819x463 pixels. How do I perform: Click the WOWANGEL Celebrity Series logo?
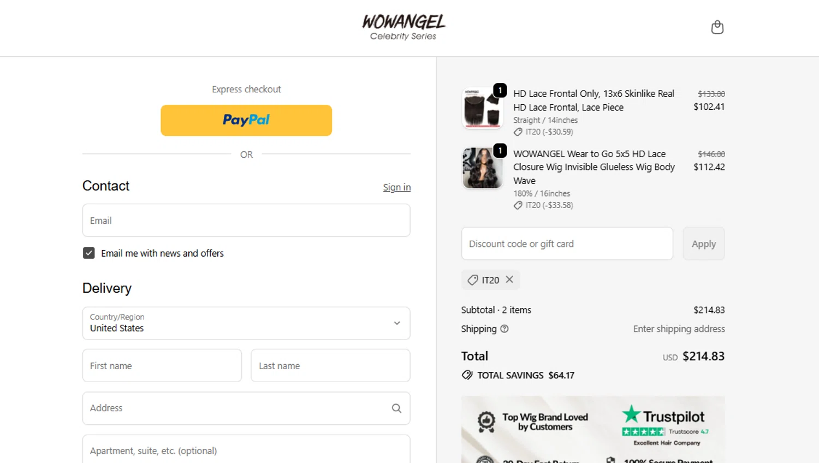[x=403, y=27]
